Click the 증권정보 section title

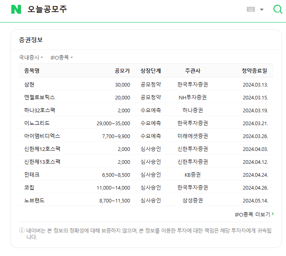click(x=31, y=40)
